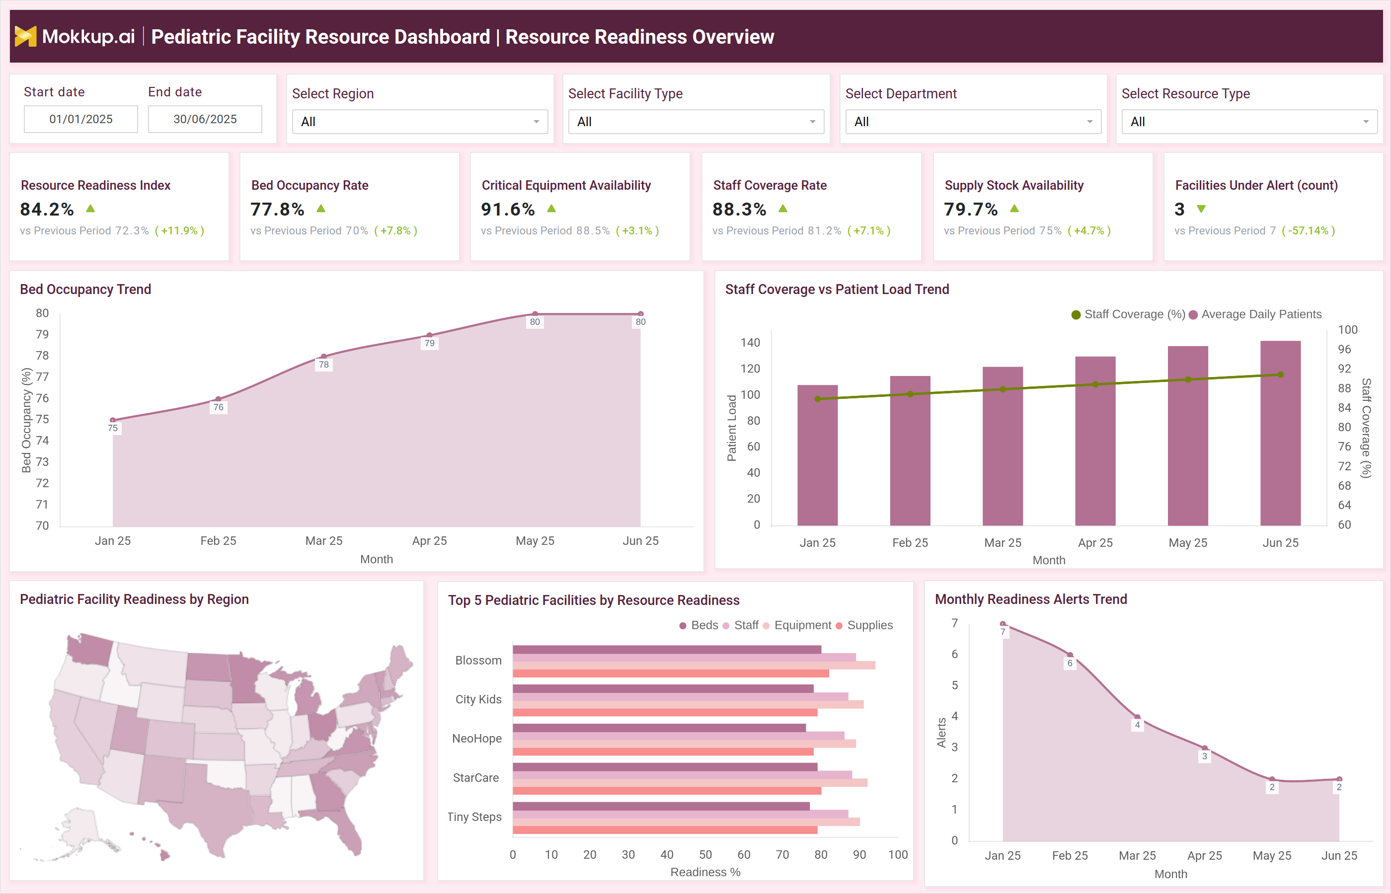The image size is (1391, 894).
Task: Toggle the Staff legend entry
Action: click(x=741, y=625)
